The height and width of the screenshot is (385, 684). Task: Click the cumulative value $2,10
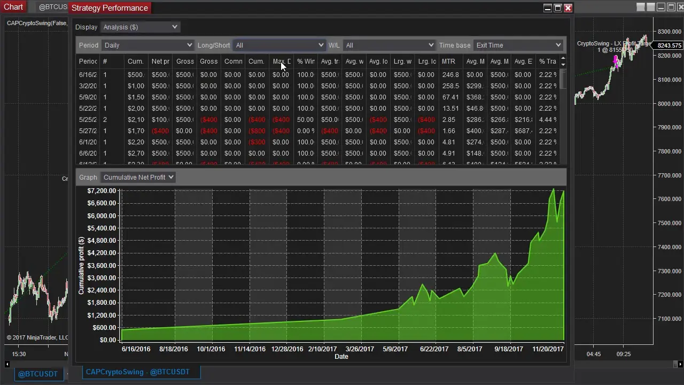[x=136, y=120]
